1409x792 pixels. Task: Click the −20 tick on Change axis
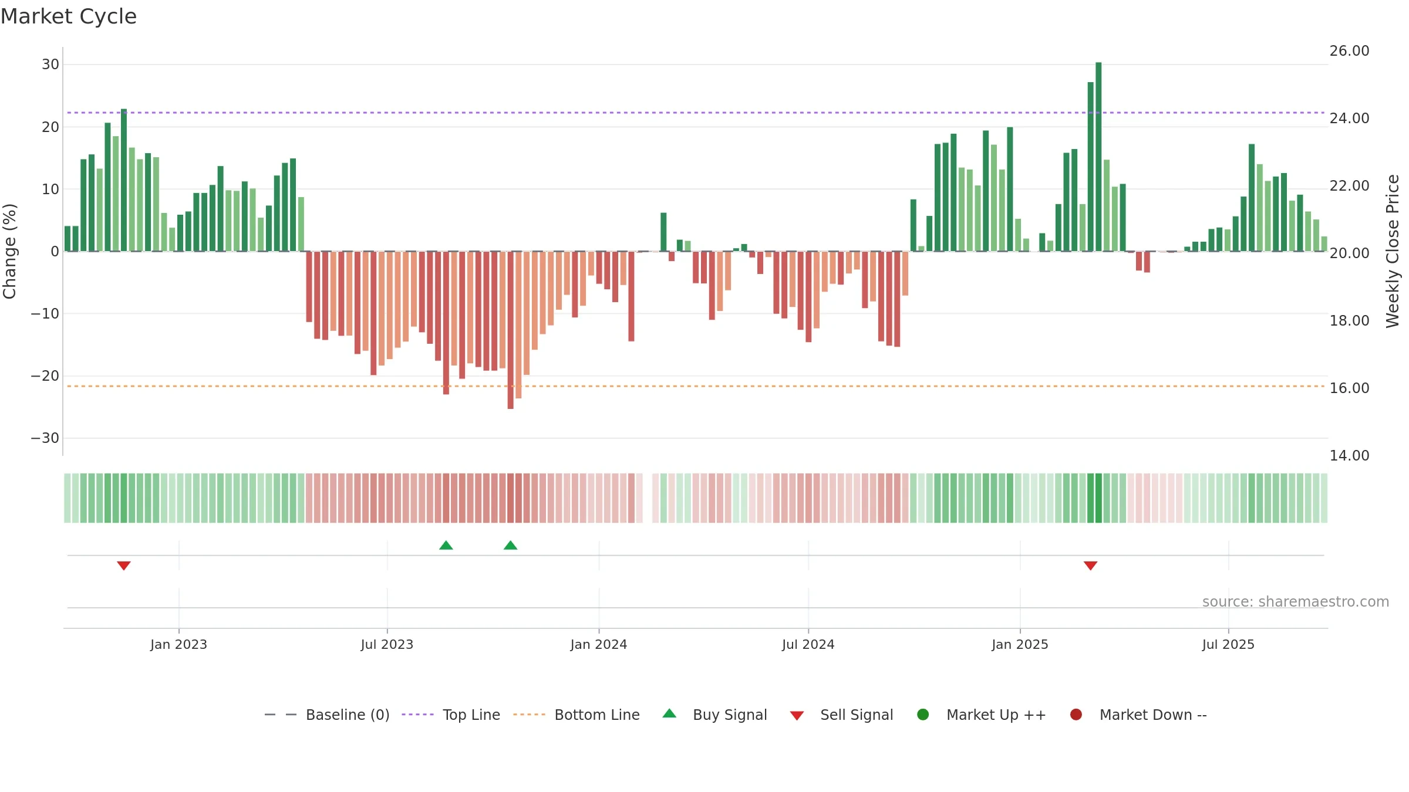click(x=45, y=376)
